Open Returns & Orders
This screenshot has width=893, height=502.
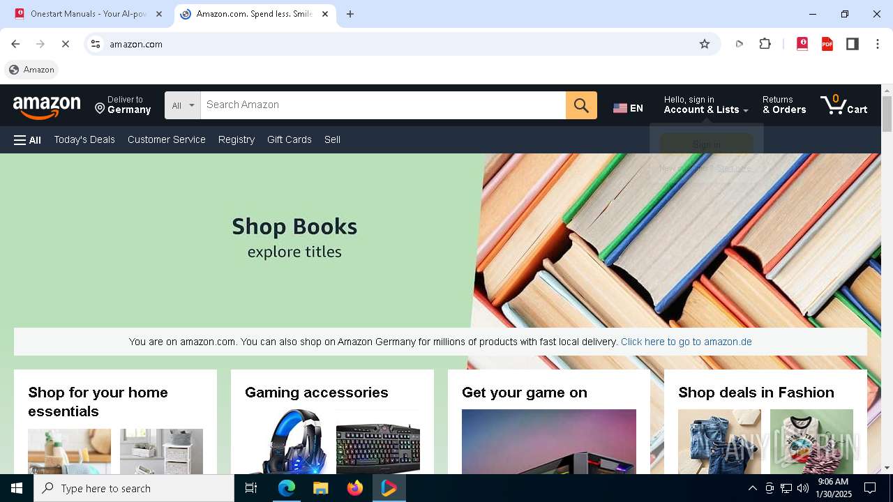(x=784, y=105)
